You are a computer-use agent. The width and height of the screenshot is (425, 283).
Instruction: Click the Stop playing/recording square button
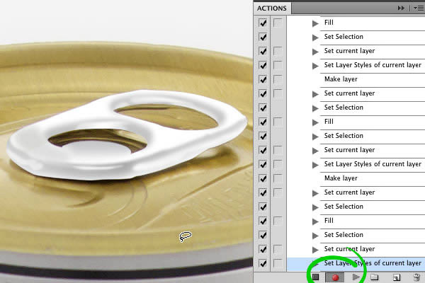tap(315, 277)
